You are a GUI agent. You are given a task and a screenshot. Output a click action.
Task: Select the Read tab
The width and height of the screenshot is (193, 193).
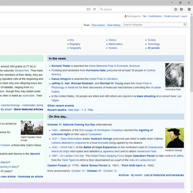[x=86, y=25]
